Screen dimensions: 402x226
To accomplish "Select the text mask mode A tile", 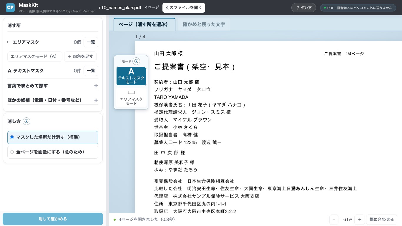I will (x=131, y=76).
